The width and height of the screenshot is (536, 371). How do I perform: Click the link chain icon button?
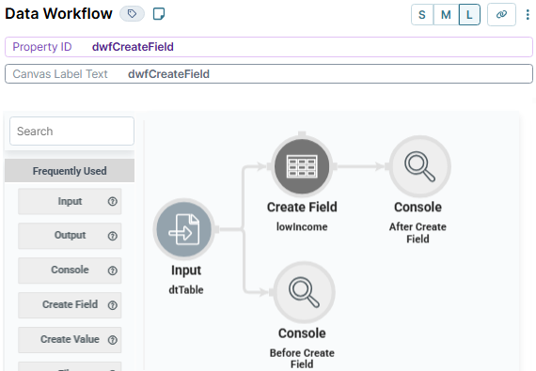point(501,15)
